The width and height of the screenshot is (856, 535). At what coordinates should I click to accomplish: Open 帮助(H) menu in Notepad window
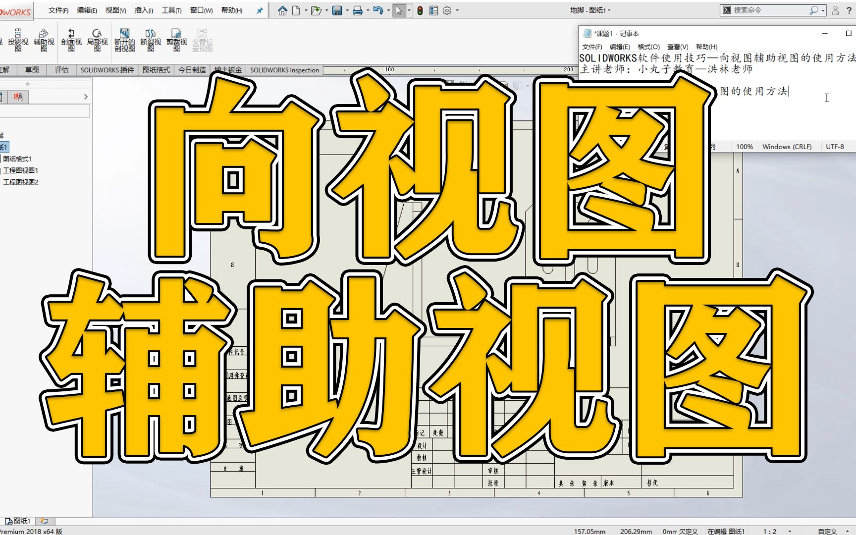(706, 47)
